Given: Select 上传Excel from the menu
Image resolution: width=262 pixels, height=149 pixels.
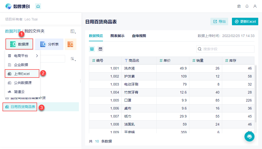Looking at the screenshot, I should click(22, 74).
